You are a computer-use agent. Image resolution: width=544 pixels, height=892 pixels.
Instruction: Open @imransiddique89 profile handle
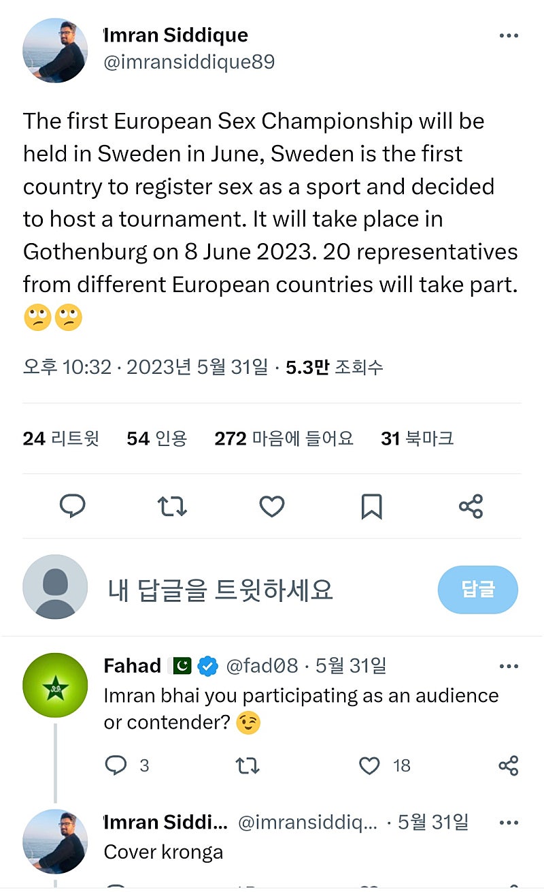(x=189, y=62)
